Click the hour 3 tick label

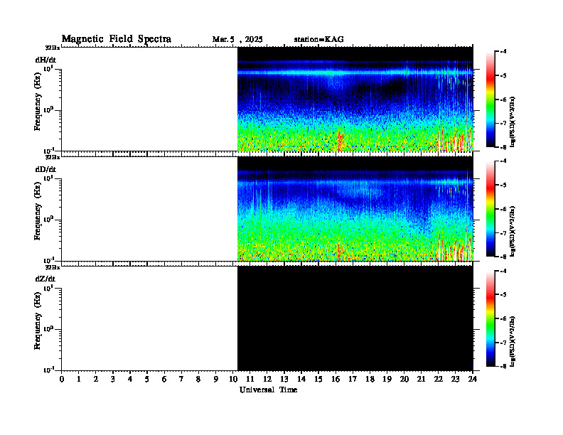click(113, 380)
